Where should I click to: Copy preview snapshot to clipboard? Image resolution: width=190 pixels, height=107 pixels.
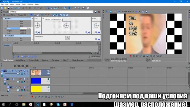(x=143, y=12)
